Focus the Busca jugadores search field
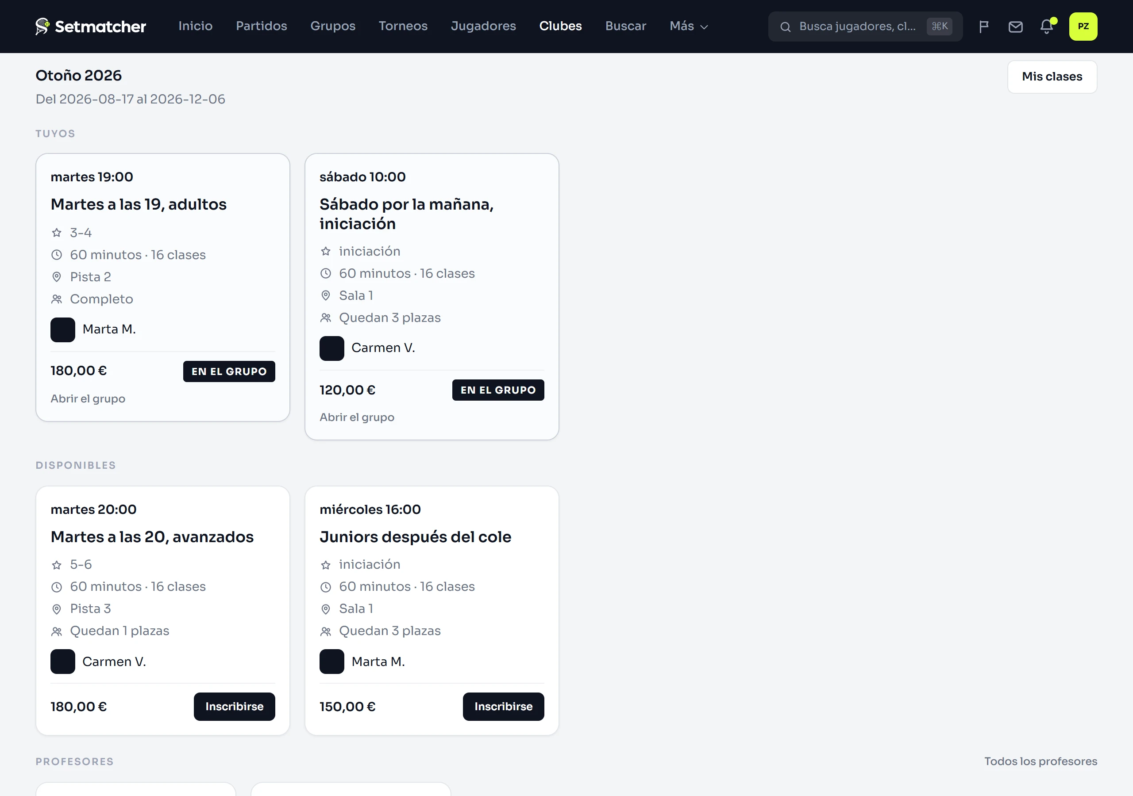The image size is (1133, 796). (x=865, y=27)
